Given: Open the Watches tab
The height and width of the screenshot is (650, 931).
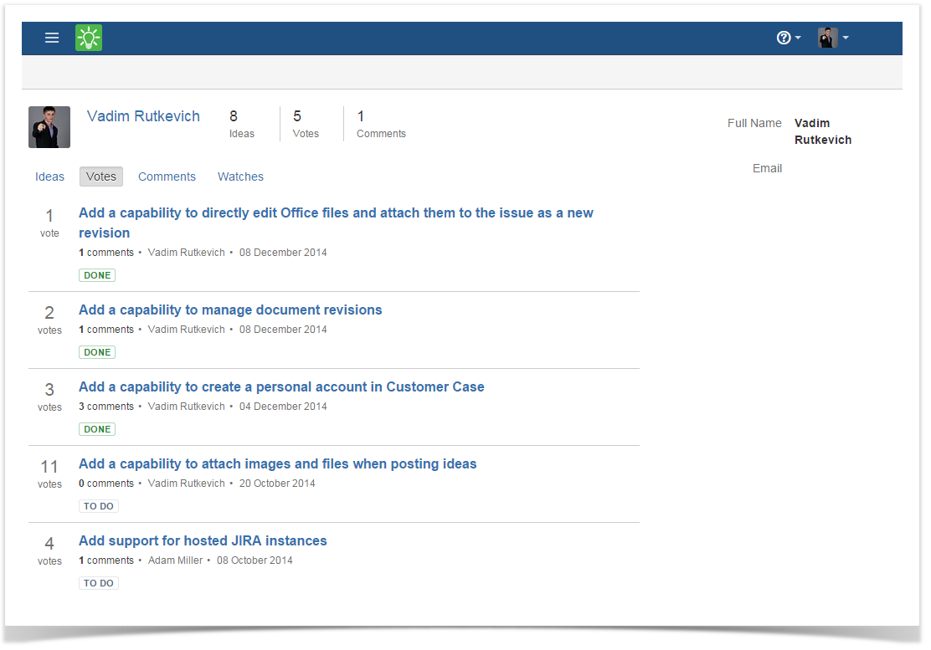Looking at the screenshot, I should click(240, 177).
